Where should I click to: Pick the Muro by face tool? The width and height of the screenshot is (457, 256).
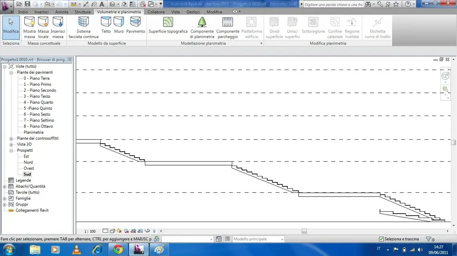pyautogui.click(x=119, y=25)
